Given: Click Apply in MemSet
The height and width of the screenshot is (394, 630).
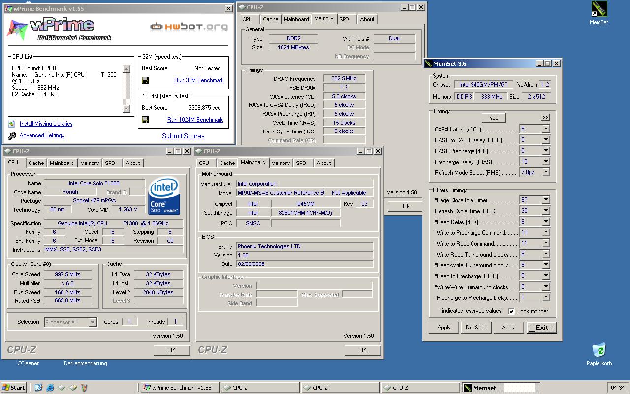Looking at the screenshot, I should click(444, 328).
